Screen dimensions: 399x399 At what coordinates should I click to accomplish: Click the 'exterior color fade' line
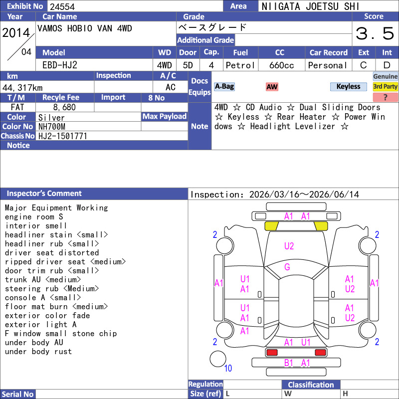point(47,316)
